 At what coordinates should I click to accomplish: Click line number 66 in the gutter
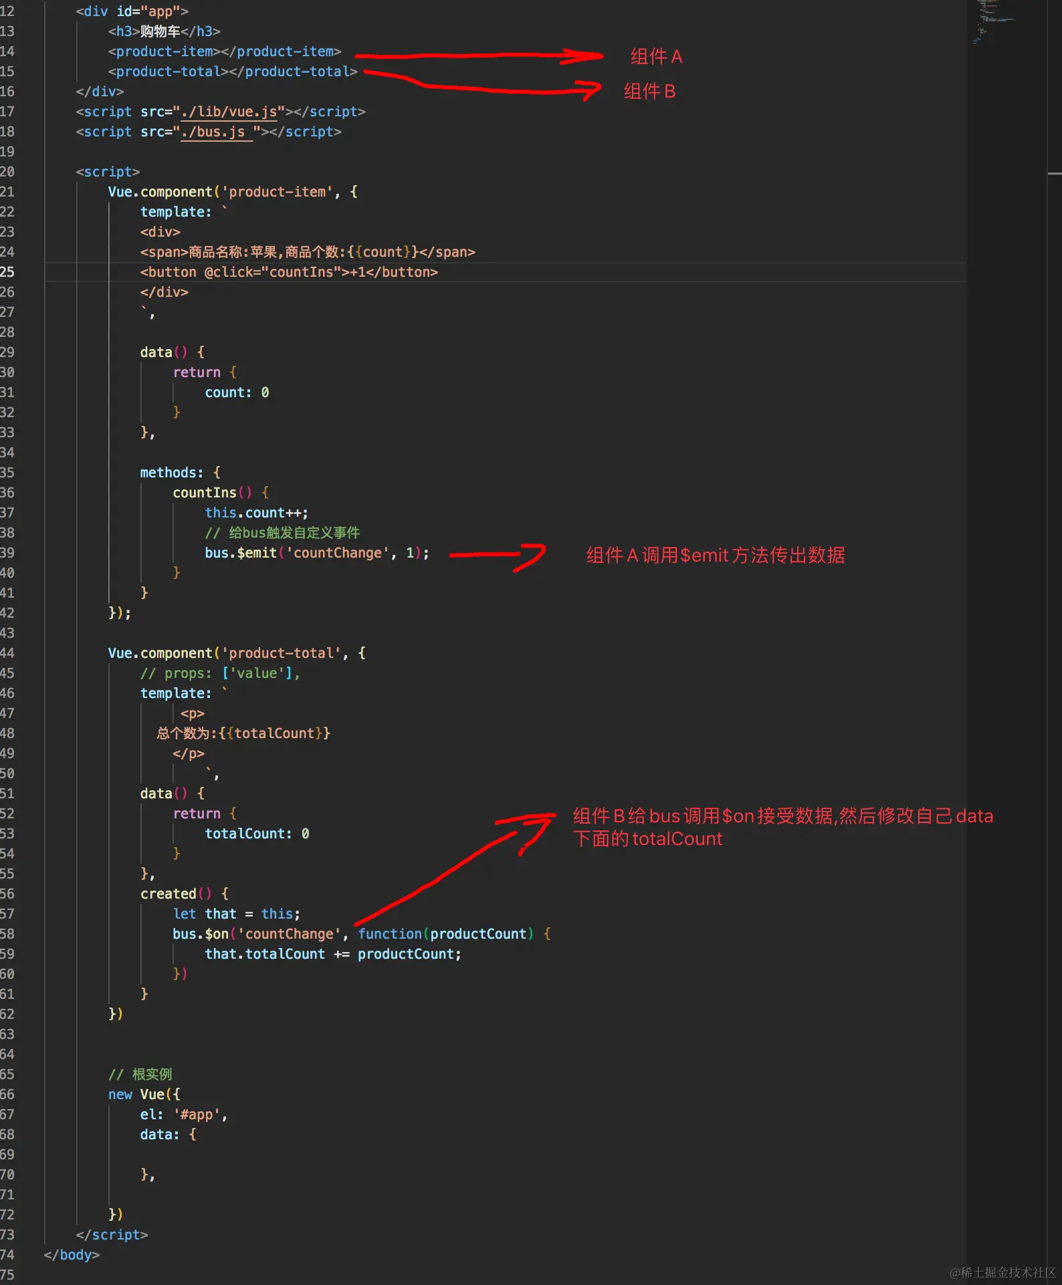pyautogui.click(x=7, y=1094)
